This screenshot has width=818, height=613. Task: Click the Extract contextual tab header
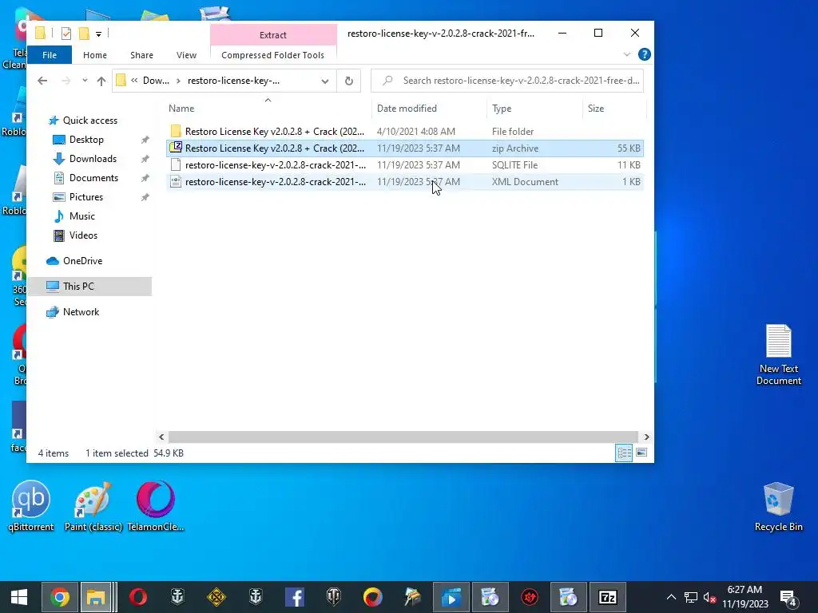[273, 35]
